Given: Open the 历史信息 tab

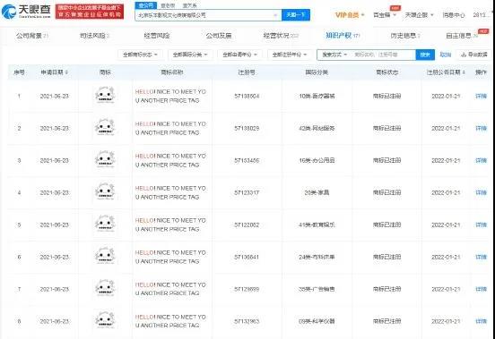Looking at the screenshot, I should tap(405, 36).
